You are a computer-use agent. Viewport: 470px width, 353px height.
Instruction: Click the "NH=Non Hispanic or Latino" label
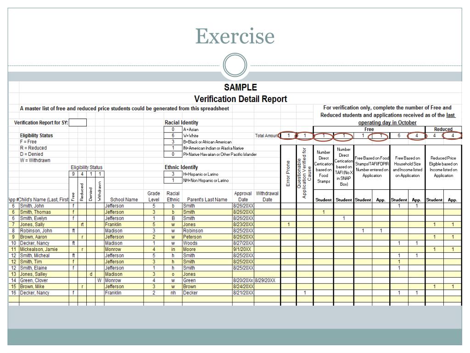click(x=206, y=180)
